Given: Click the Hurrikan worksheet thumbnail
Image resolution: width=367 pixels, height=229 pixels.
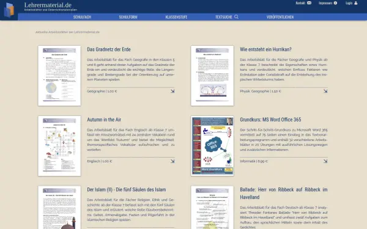Looking at the screenshot, I should tap(212, 76).
